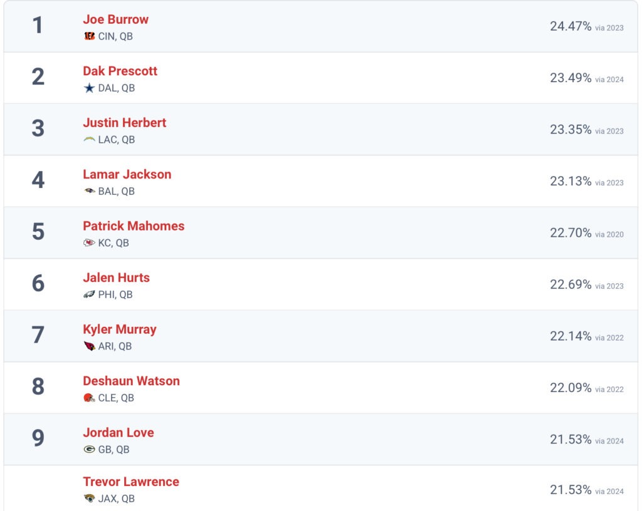This screenshot has width=642, height=511.
Task: Click the Arizona Cardinals logo
Action: [x=89, y=346]
